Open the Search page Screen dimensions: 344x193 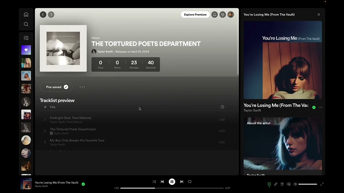26,24
